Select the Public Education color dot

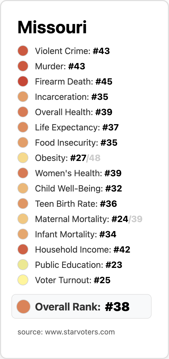(23, 265)
